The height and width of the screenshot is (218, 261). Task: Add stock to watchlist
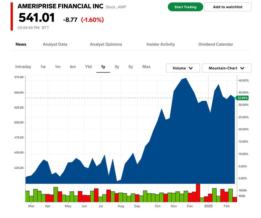228,7
